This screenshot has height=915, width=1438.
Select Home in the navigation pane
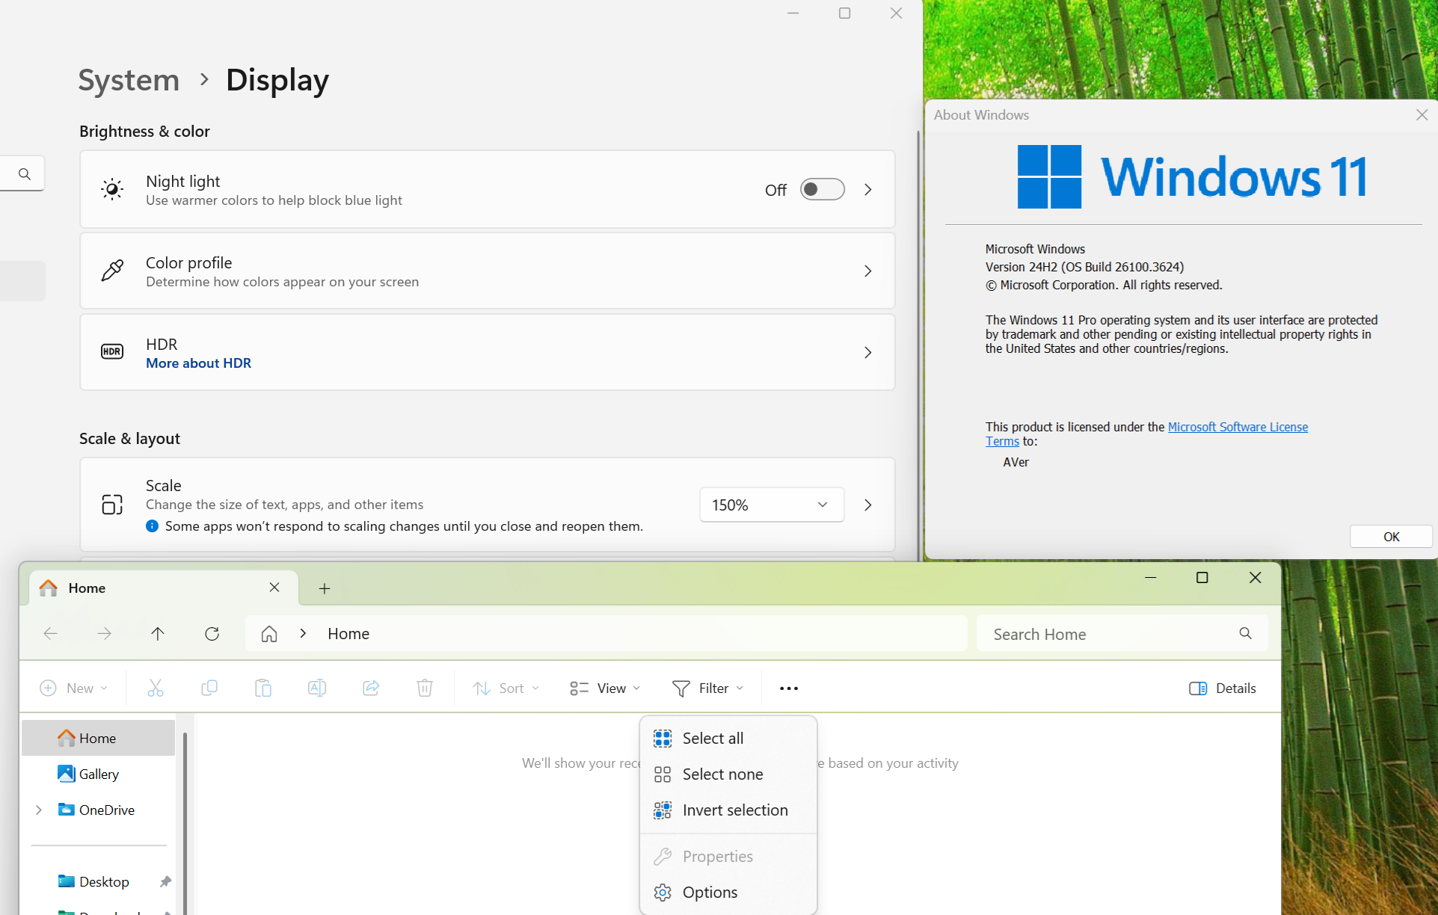click(x=98, y=738)
